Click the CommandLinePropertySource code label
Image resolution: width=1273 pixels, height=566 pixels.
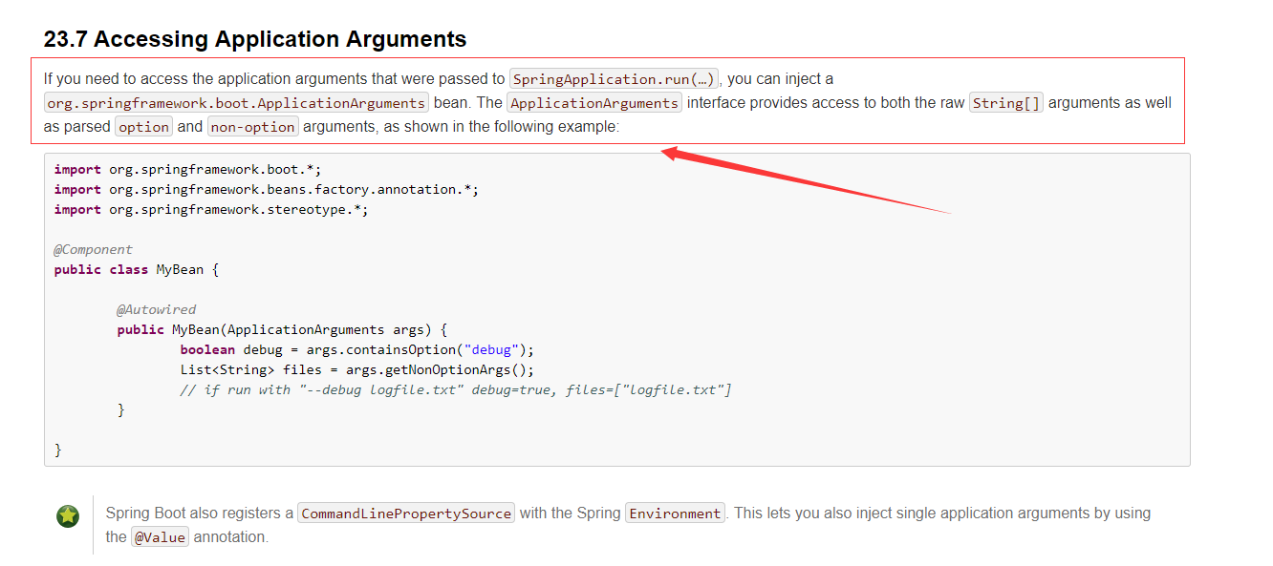(406, 514)
